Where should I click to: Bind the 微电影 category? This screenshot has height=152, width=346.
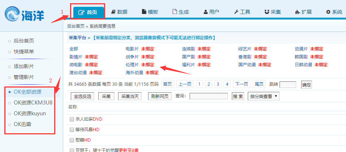click(91, 65)
